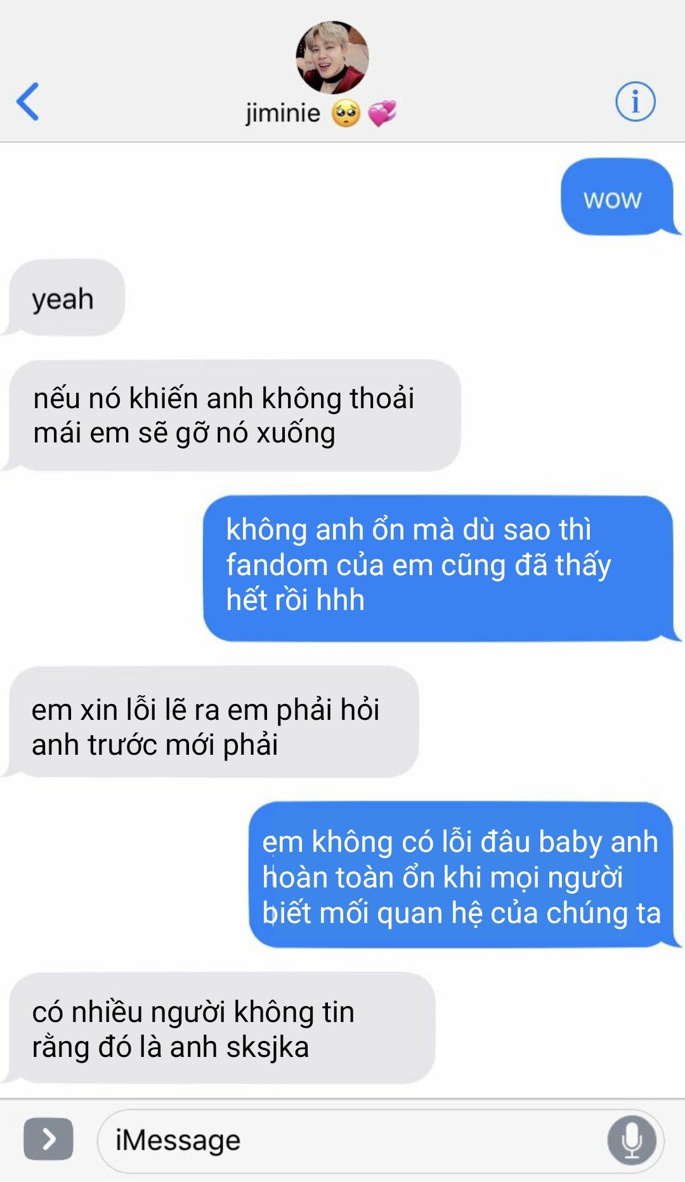Tap the pleading face emoji in name
This screenshot has height=1182, width=685.
coord(346,113)
